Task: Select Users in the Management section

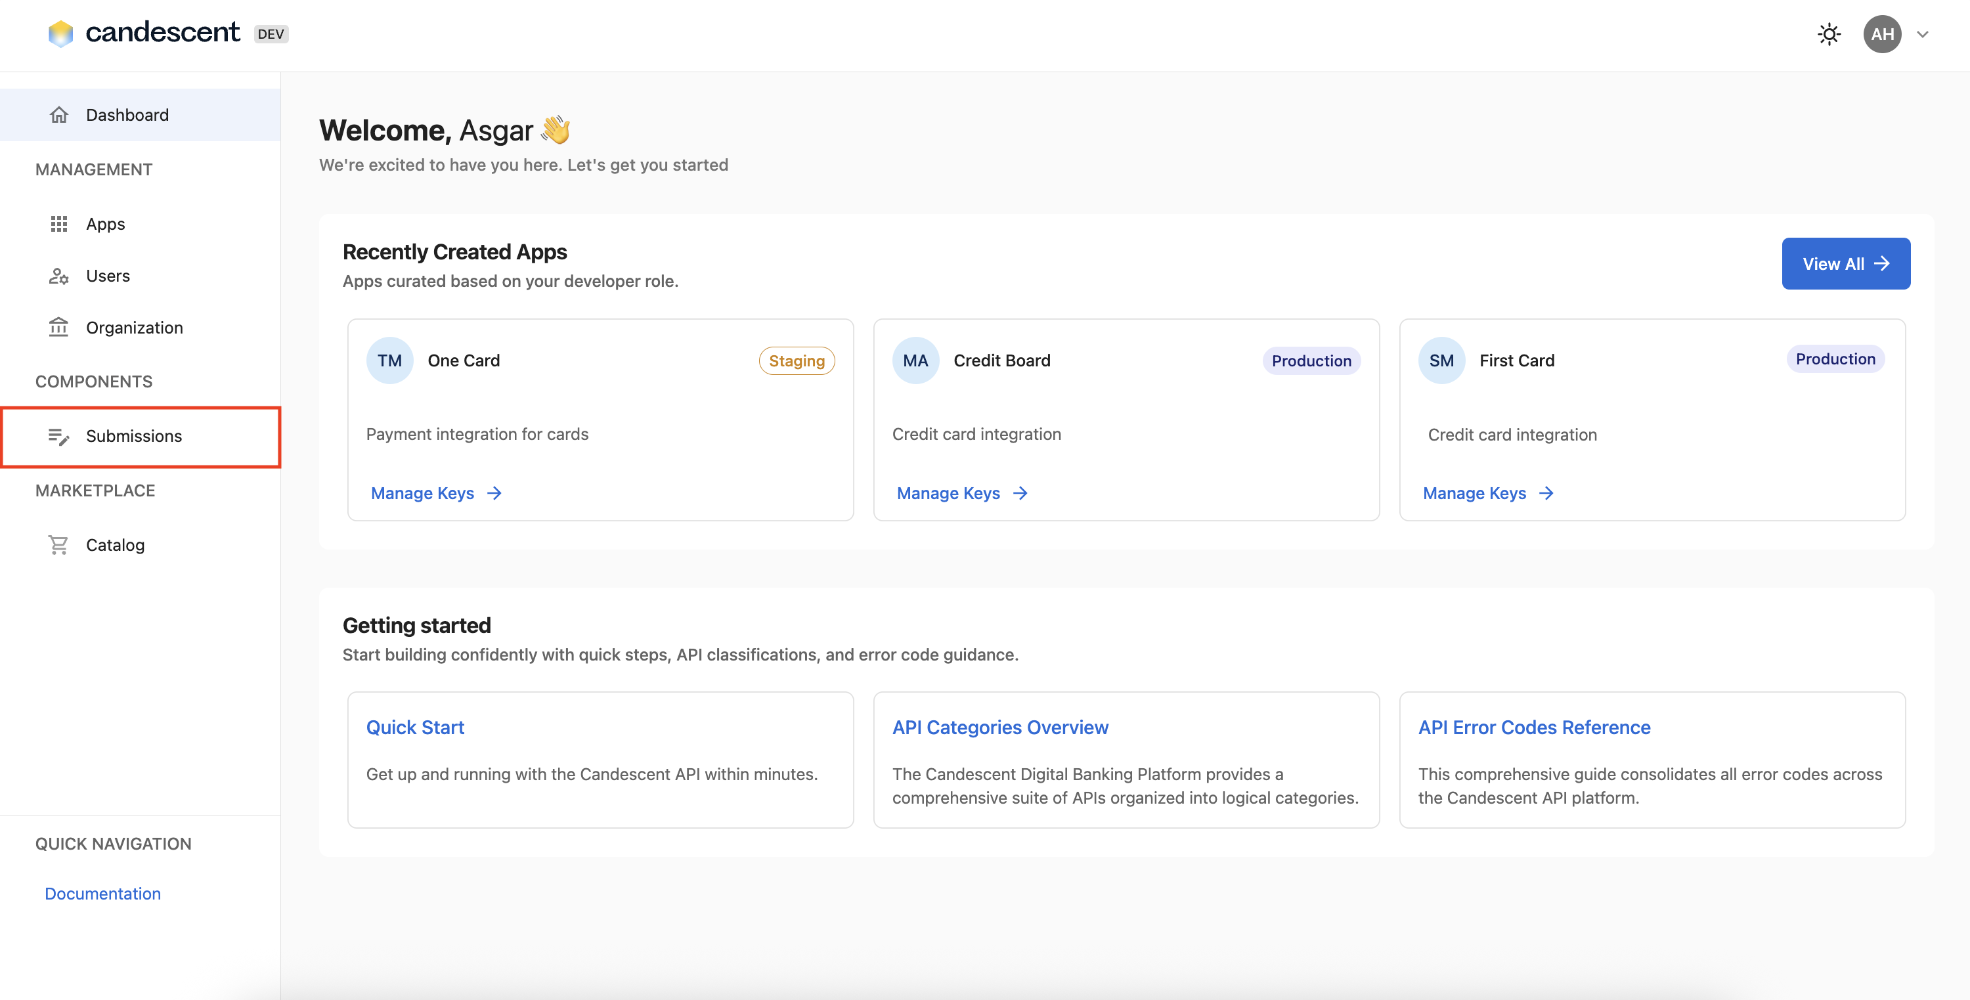Action: click(108, 275)
